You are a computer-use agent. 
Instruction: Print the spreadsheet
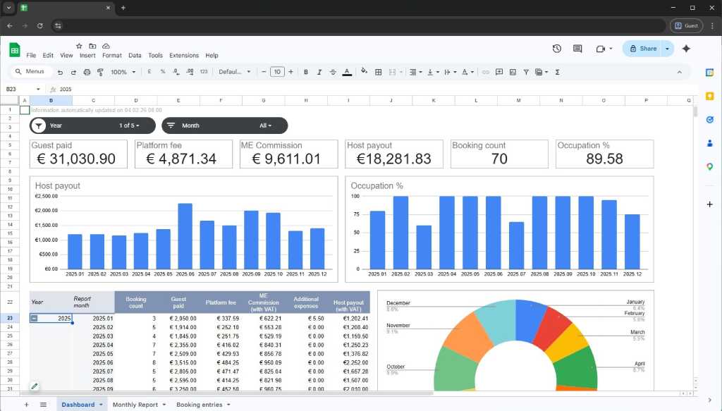(87, 72)
